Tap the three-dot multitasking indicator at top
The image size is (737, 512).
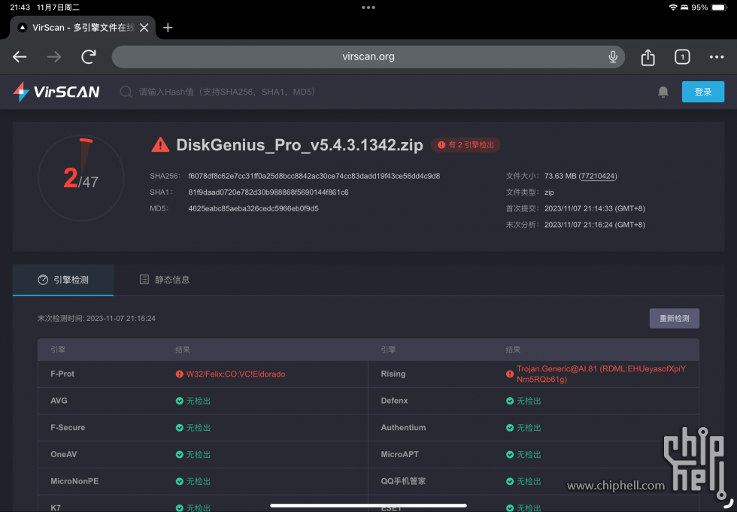point(368,8)
